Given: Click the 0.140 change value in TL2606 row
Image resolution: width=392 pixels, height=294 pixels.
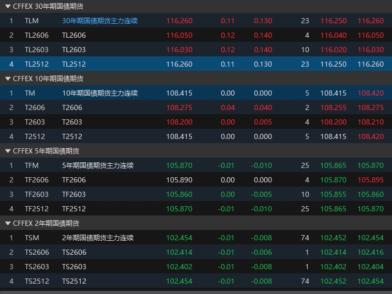Looking at the screenshot, I should [263, 35].
